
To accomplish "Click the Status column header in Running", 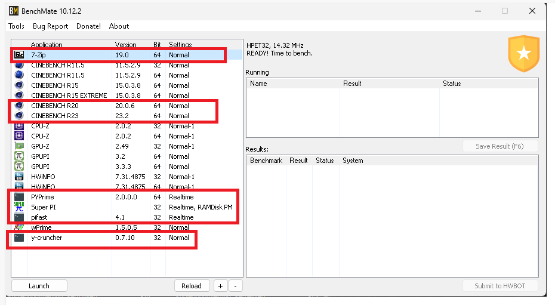I will click(x=452, y=84).
